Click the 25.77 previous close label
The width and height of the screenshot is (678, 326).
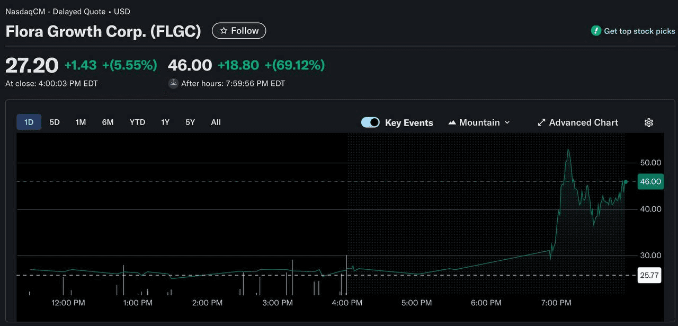(649, 275)
